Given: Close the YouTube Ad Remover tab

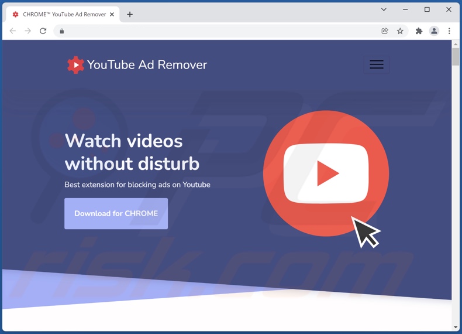Looking at the screenshot, I should 112,14.
